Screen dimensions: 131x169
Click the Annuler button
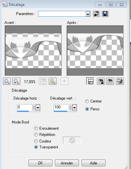pyautogui.click(x=67, y=163)
